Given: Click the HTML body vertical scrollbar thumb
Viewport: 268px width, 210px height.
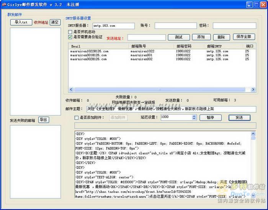Looking at the screenshot, I should [x=253, y=138].
